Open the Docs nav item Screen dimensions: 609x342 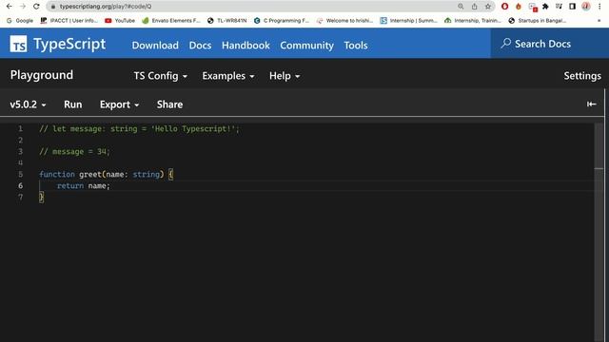(x=200, y=45)
